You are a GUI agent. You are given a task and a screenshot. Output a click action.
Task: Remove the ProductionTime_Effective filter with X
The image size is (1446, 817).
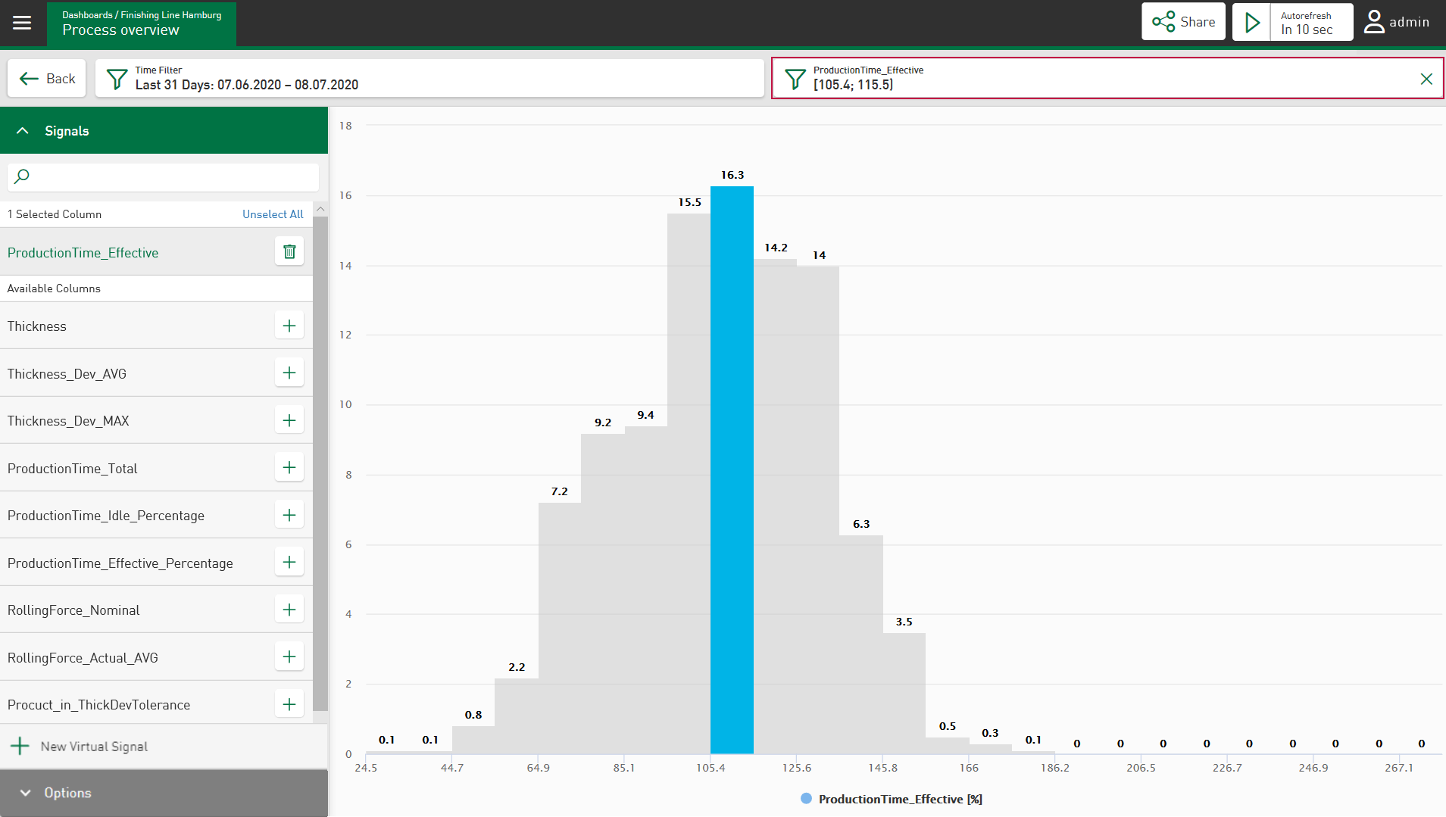pyautogui.click(x=1426, y=79)
